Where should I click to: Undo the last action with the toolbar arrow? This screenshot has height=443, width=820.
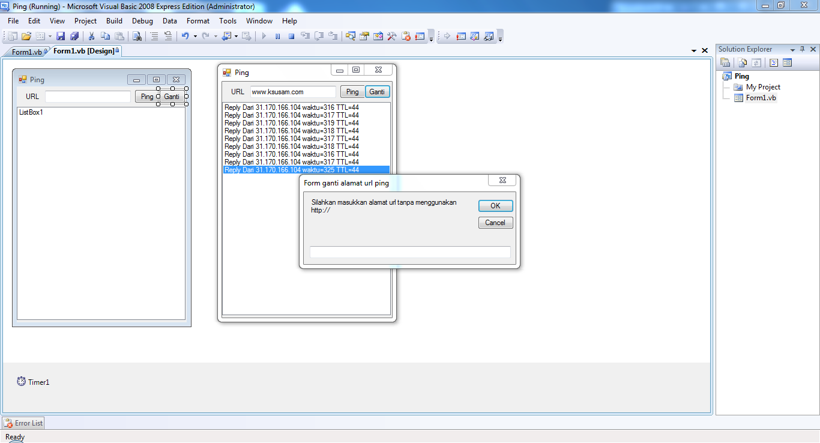point(185,36)
